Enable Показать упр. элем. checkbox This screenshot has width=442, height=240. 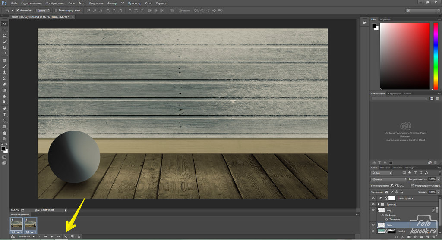point(56,10)
